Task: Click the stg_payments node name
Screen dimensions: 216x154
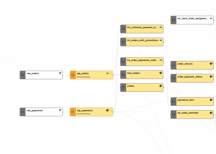Action: [84, 111]
